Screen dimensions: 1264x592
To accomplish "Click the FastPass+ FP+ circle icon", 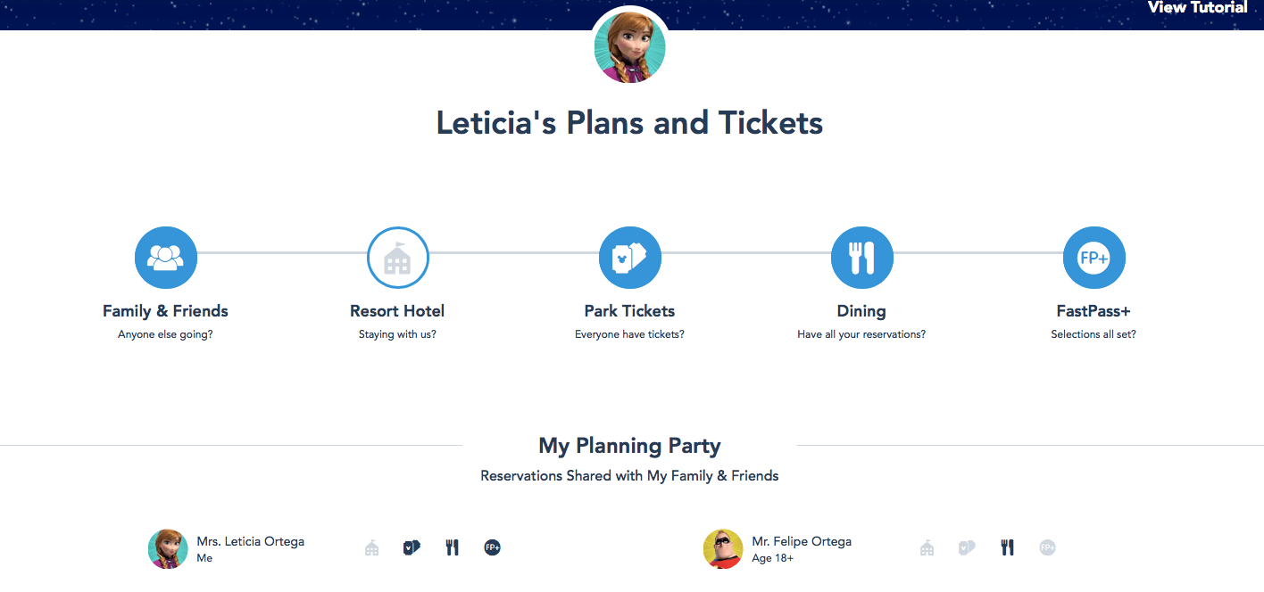I will pyautogui.click(x=1094, y=258).
